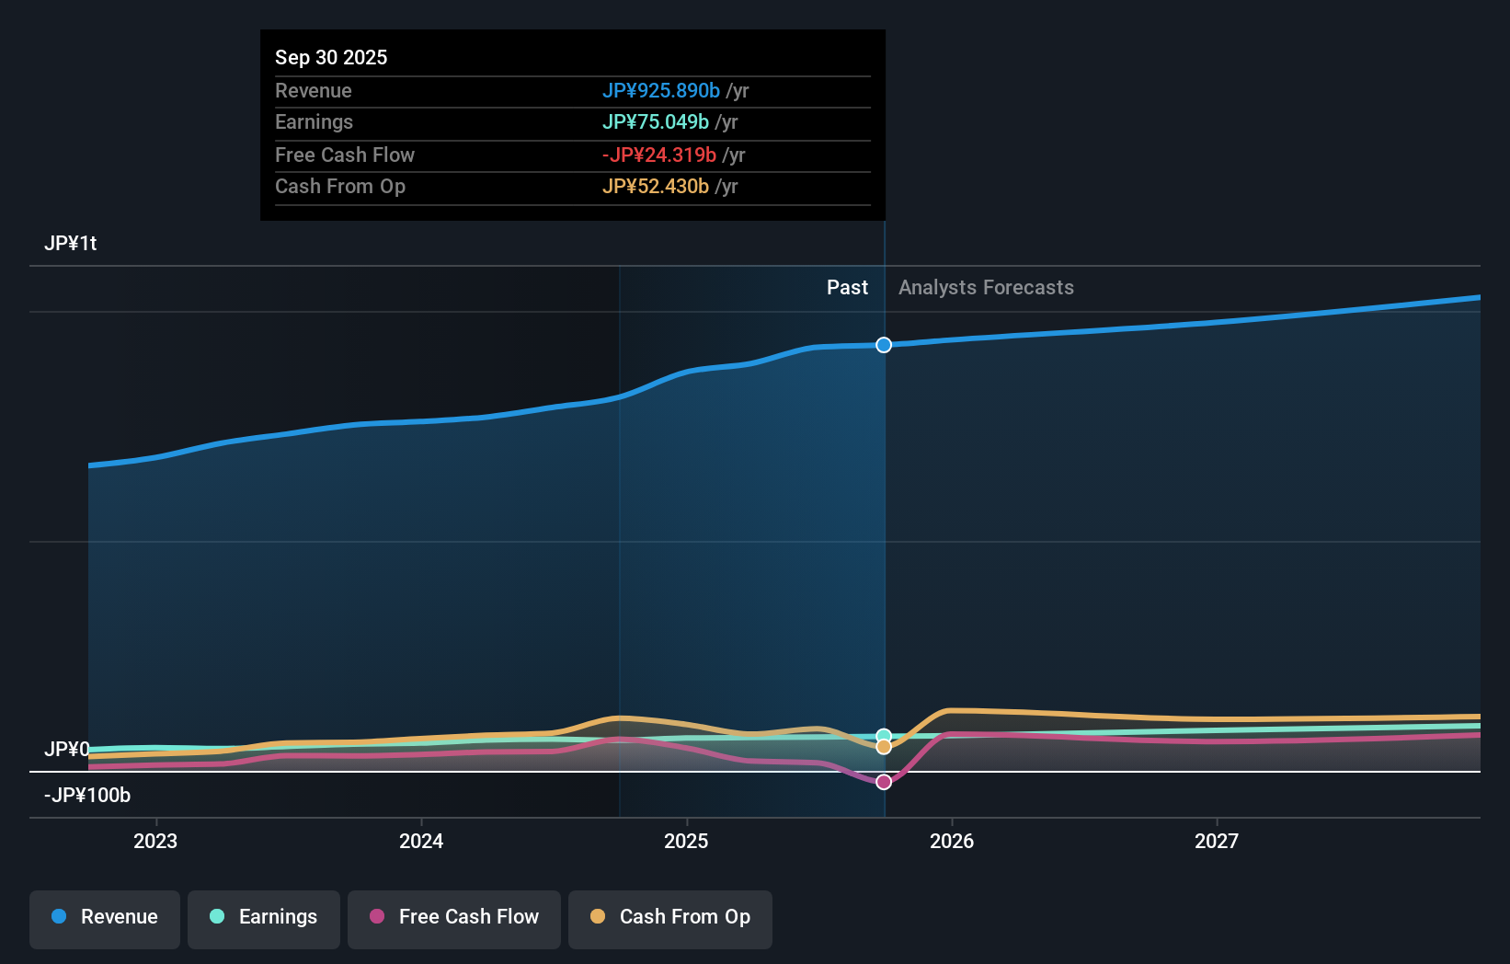Toggle the Revenue series visibility
The image size is (1510, 964).
tap(104, 919)
